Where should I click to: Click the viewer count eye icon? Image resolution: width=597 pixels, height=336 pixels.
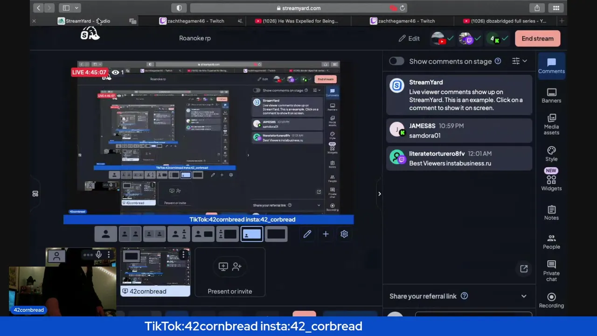click(115, 72)
